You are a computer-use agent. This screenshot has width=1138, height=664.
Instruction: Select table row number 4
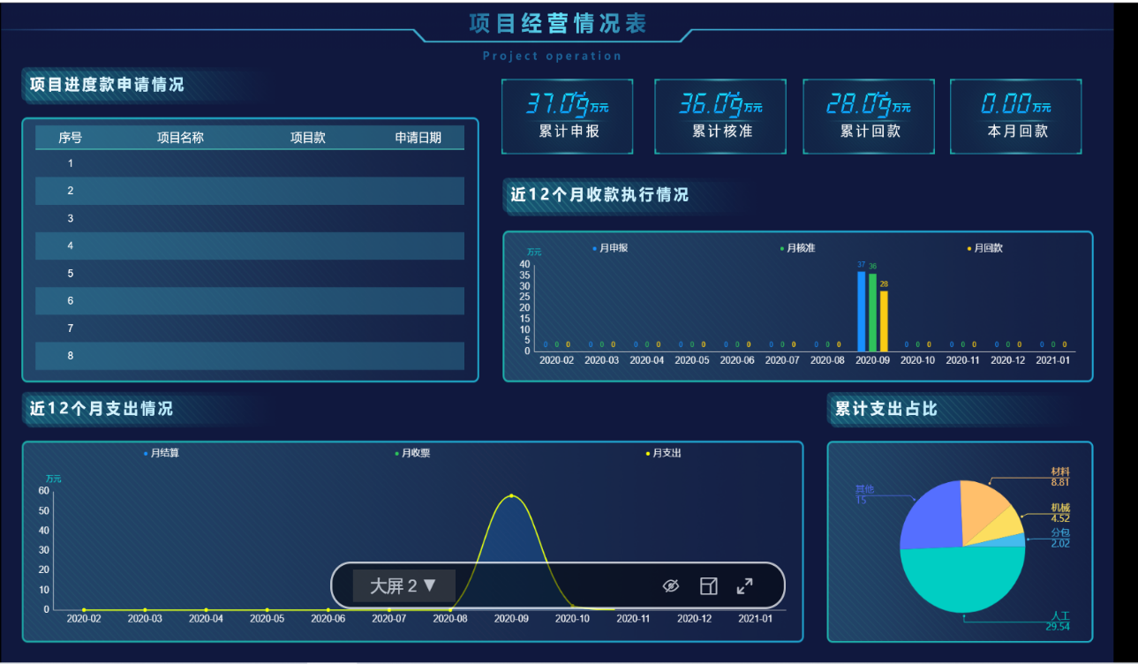click(x=250, y=245)
